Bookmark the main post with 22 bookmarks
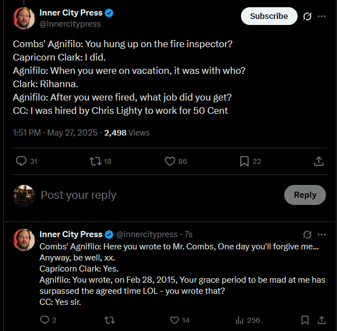337x331 pixels. point(250,161)
